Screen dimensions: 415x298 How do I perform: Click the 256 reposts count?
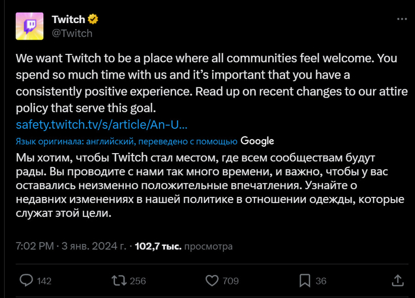coord(138,281)
